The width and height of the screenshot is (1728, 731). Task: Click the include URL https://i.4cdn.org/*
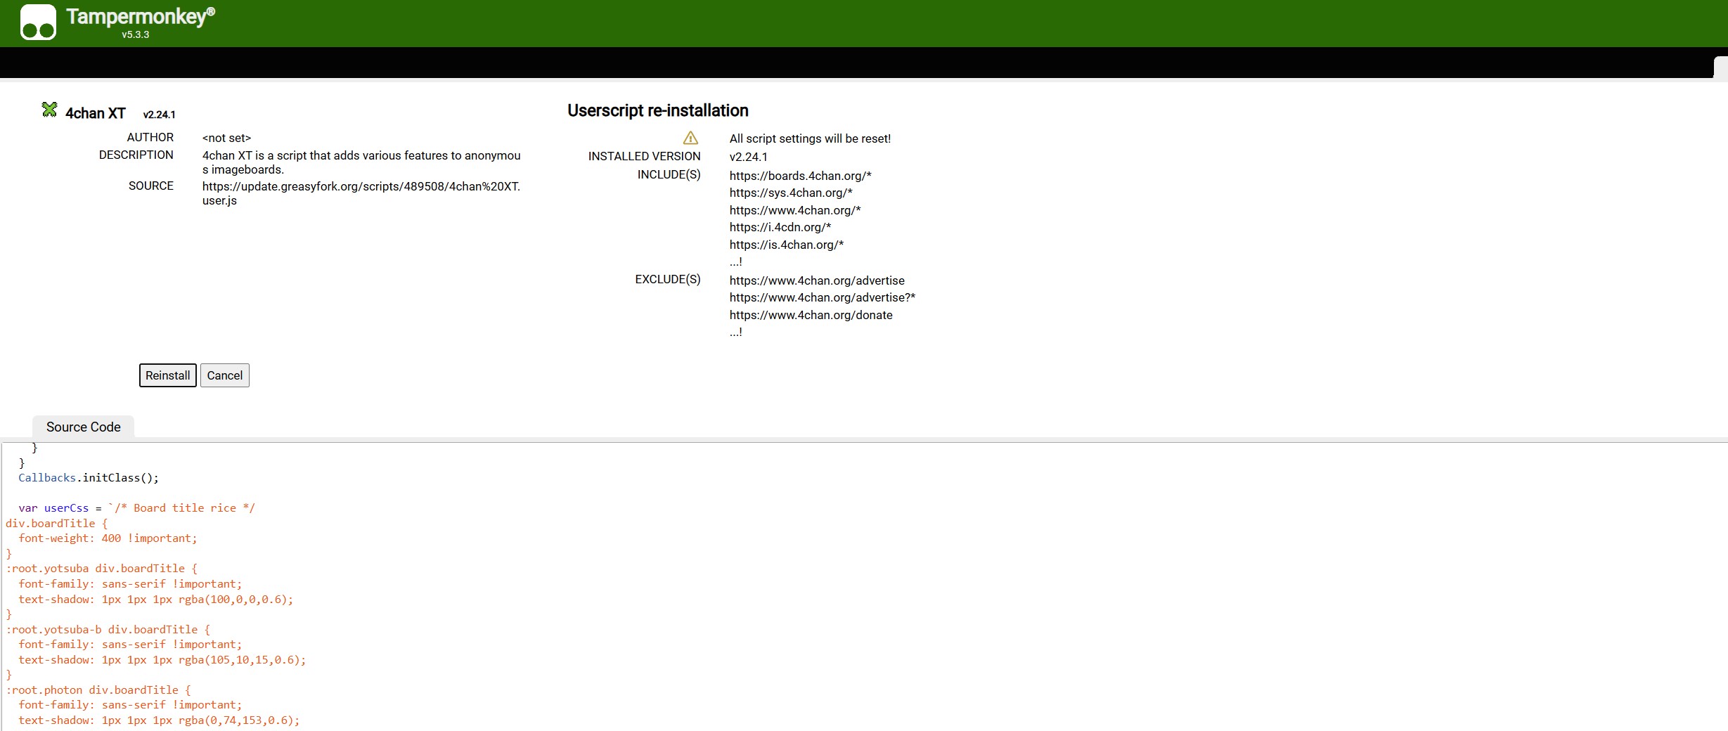pos(780,227)
